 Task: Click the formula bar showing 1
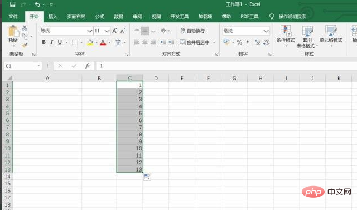[x=226, y=66]
